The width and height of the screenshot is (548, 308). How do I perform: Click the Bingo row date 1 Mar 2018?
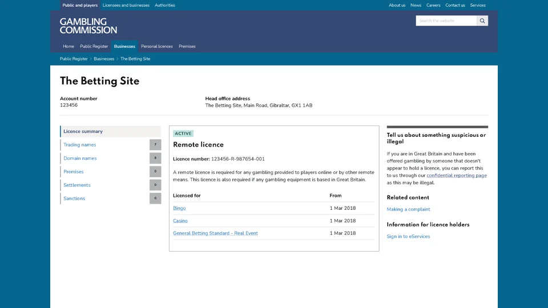342,208
